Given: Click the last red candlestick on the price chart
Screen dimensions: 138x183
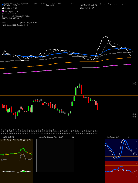Looking at the screenshot, I should pyautogui.click(x=98, y=106).
